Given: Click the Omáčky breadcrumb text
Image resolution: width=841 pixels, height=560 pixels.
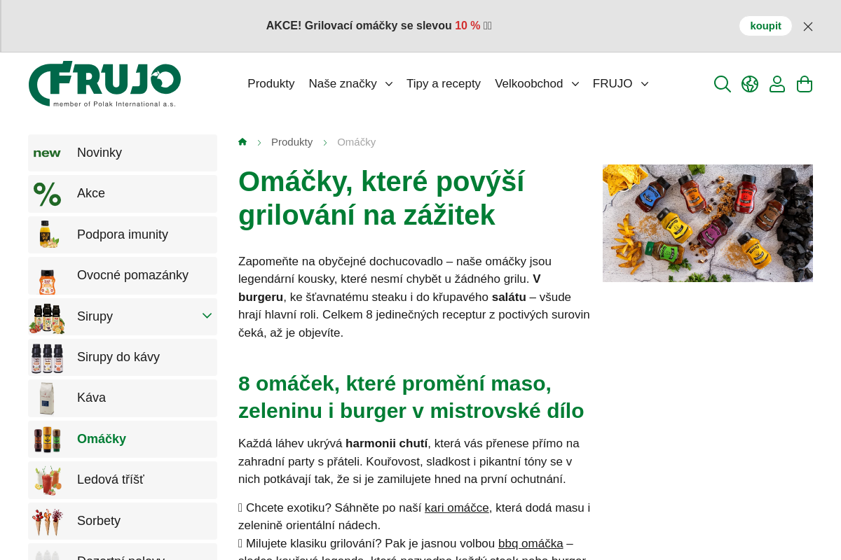Looking at the screenshot, I should point(356,142).
